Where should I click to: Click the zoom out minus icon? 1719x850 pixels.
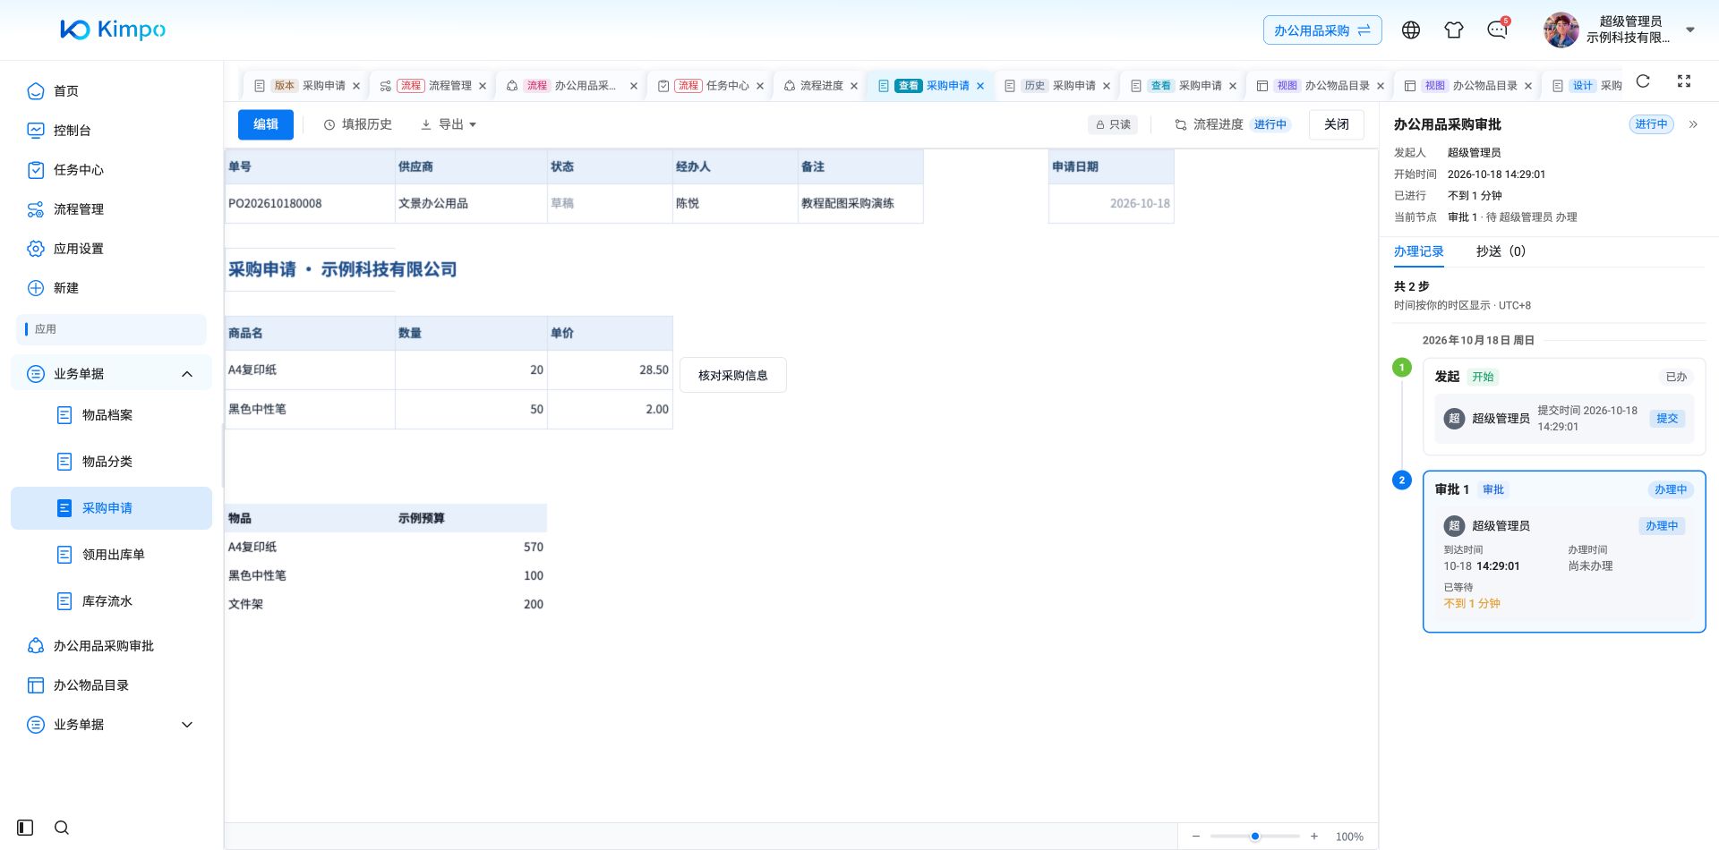(1196, 837)
